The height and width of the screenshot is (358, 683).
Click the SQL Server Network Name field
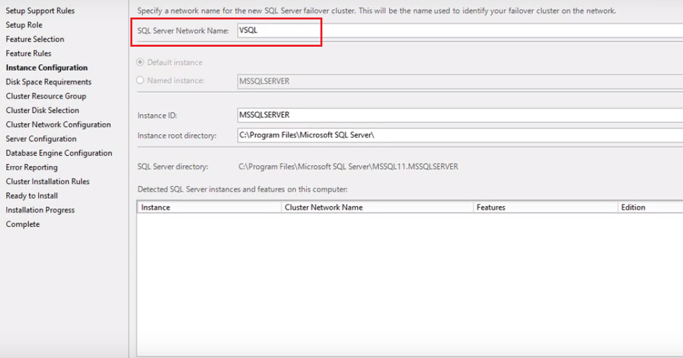(x=460, y=30)
